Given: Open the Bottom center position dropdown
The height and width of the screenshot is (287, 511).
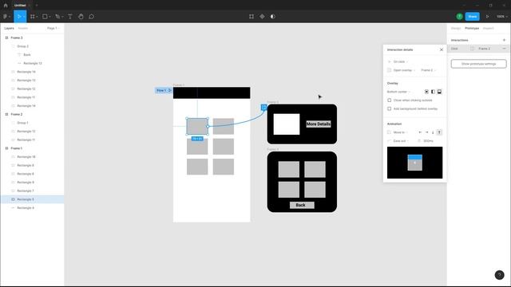Looking at the screenshot, I should [398, 92].
